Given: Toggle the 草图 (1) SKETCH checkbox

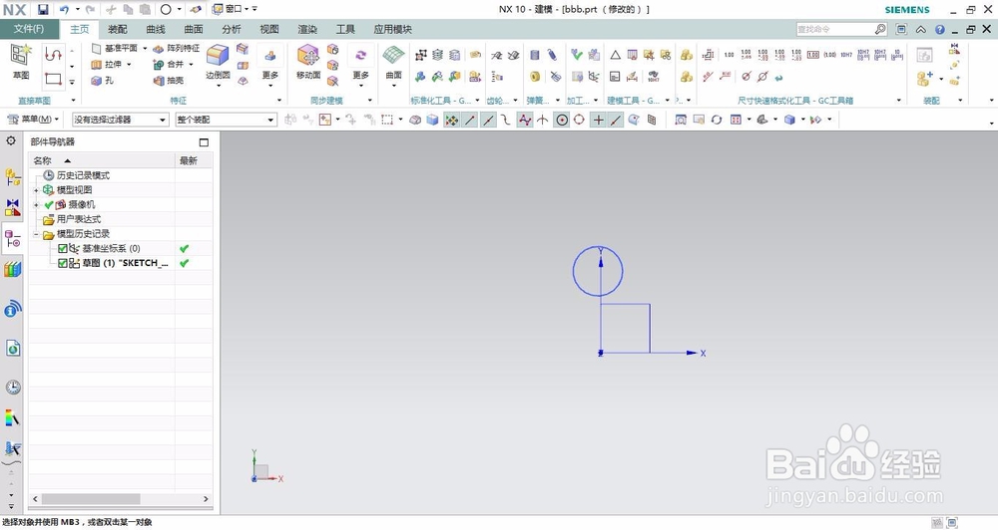Looking at the screenshot, I should [x=62, y=263].
